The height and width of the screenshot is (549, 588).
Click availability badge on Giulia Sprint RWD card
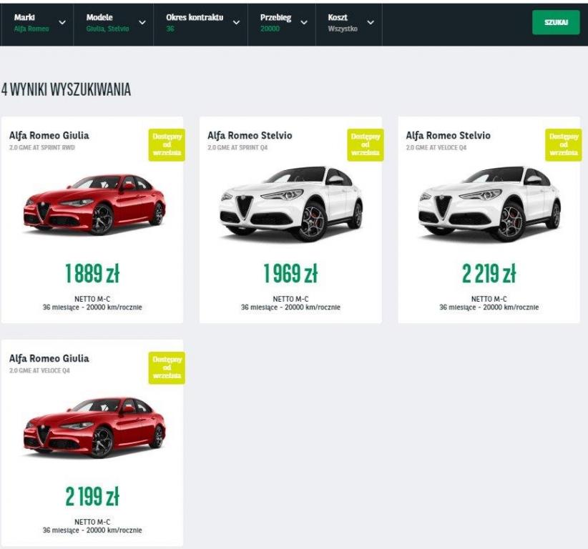pyautogui.click(x=167, y=145)
